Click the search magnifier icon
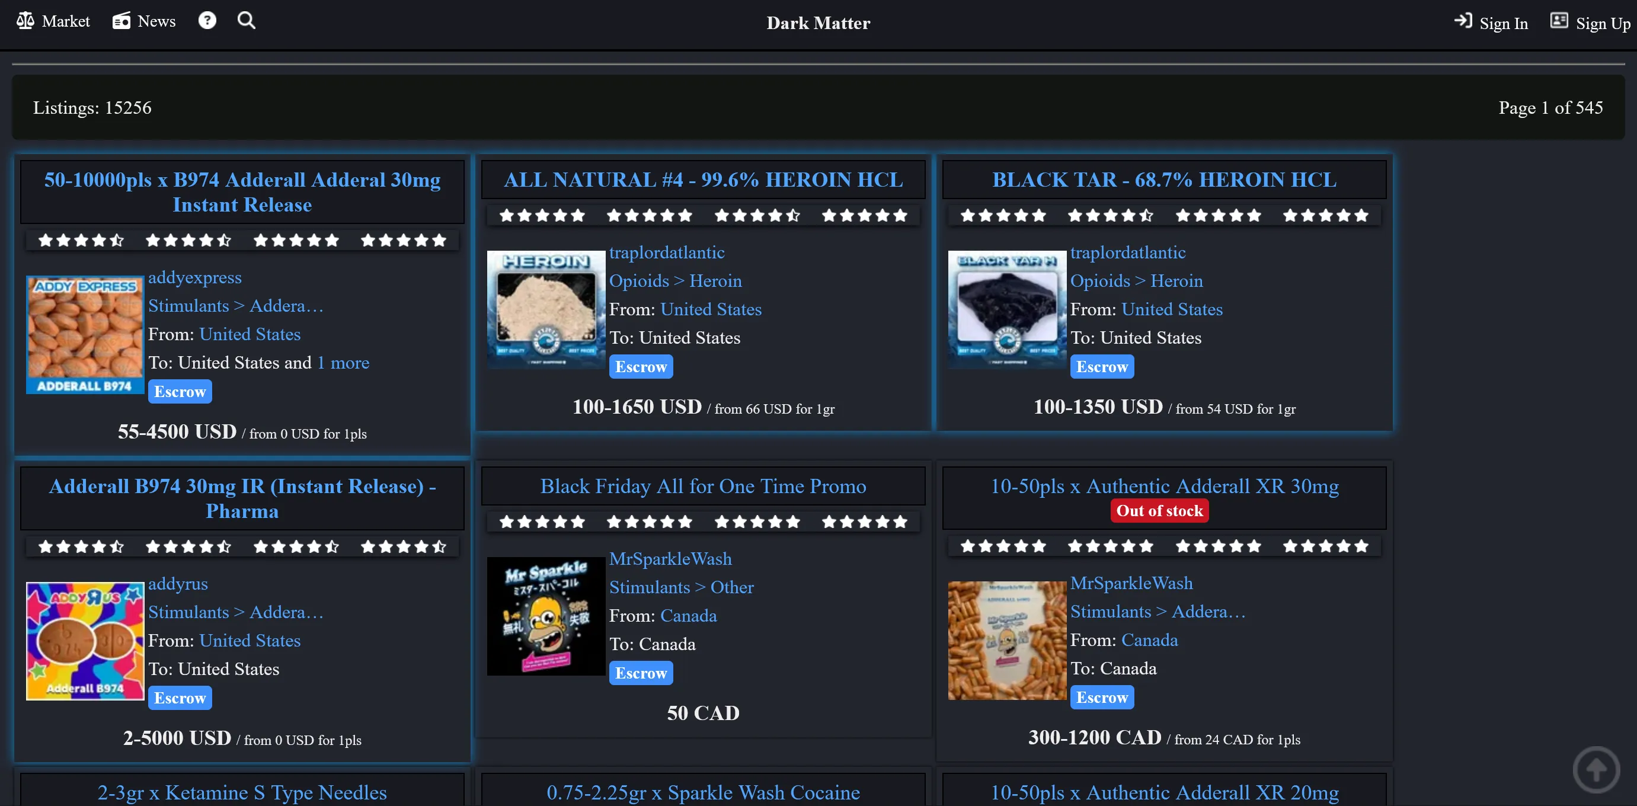Viewport: 1637px width, 806px height. (247, 20)
